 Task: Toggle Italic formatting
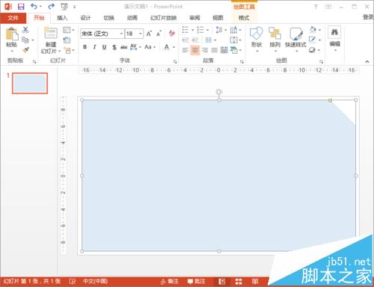[x=94, y=47]
